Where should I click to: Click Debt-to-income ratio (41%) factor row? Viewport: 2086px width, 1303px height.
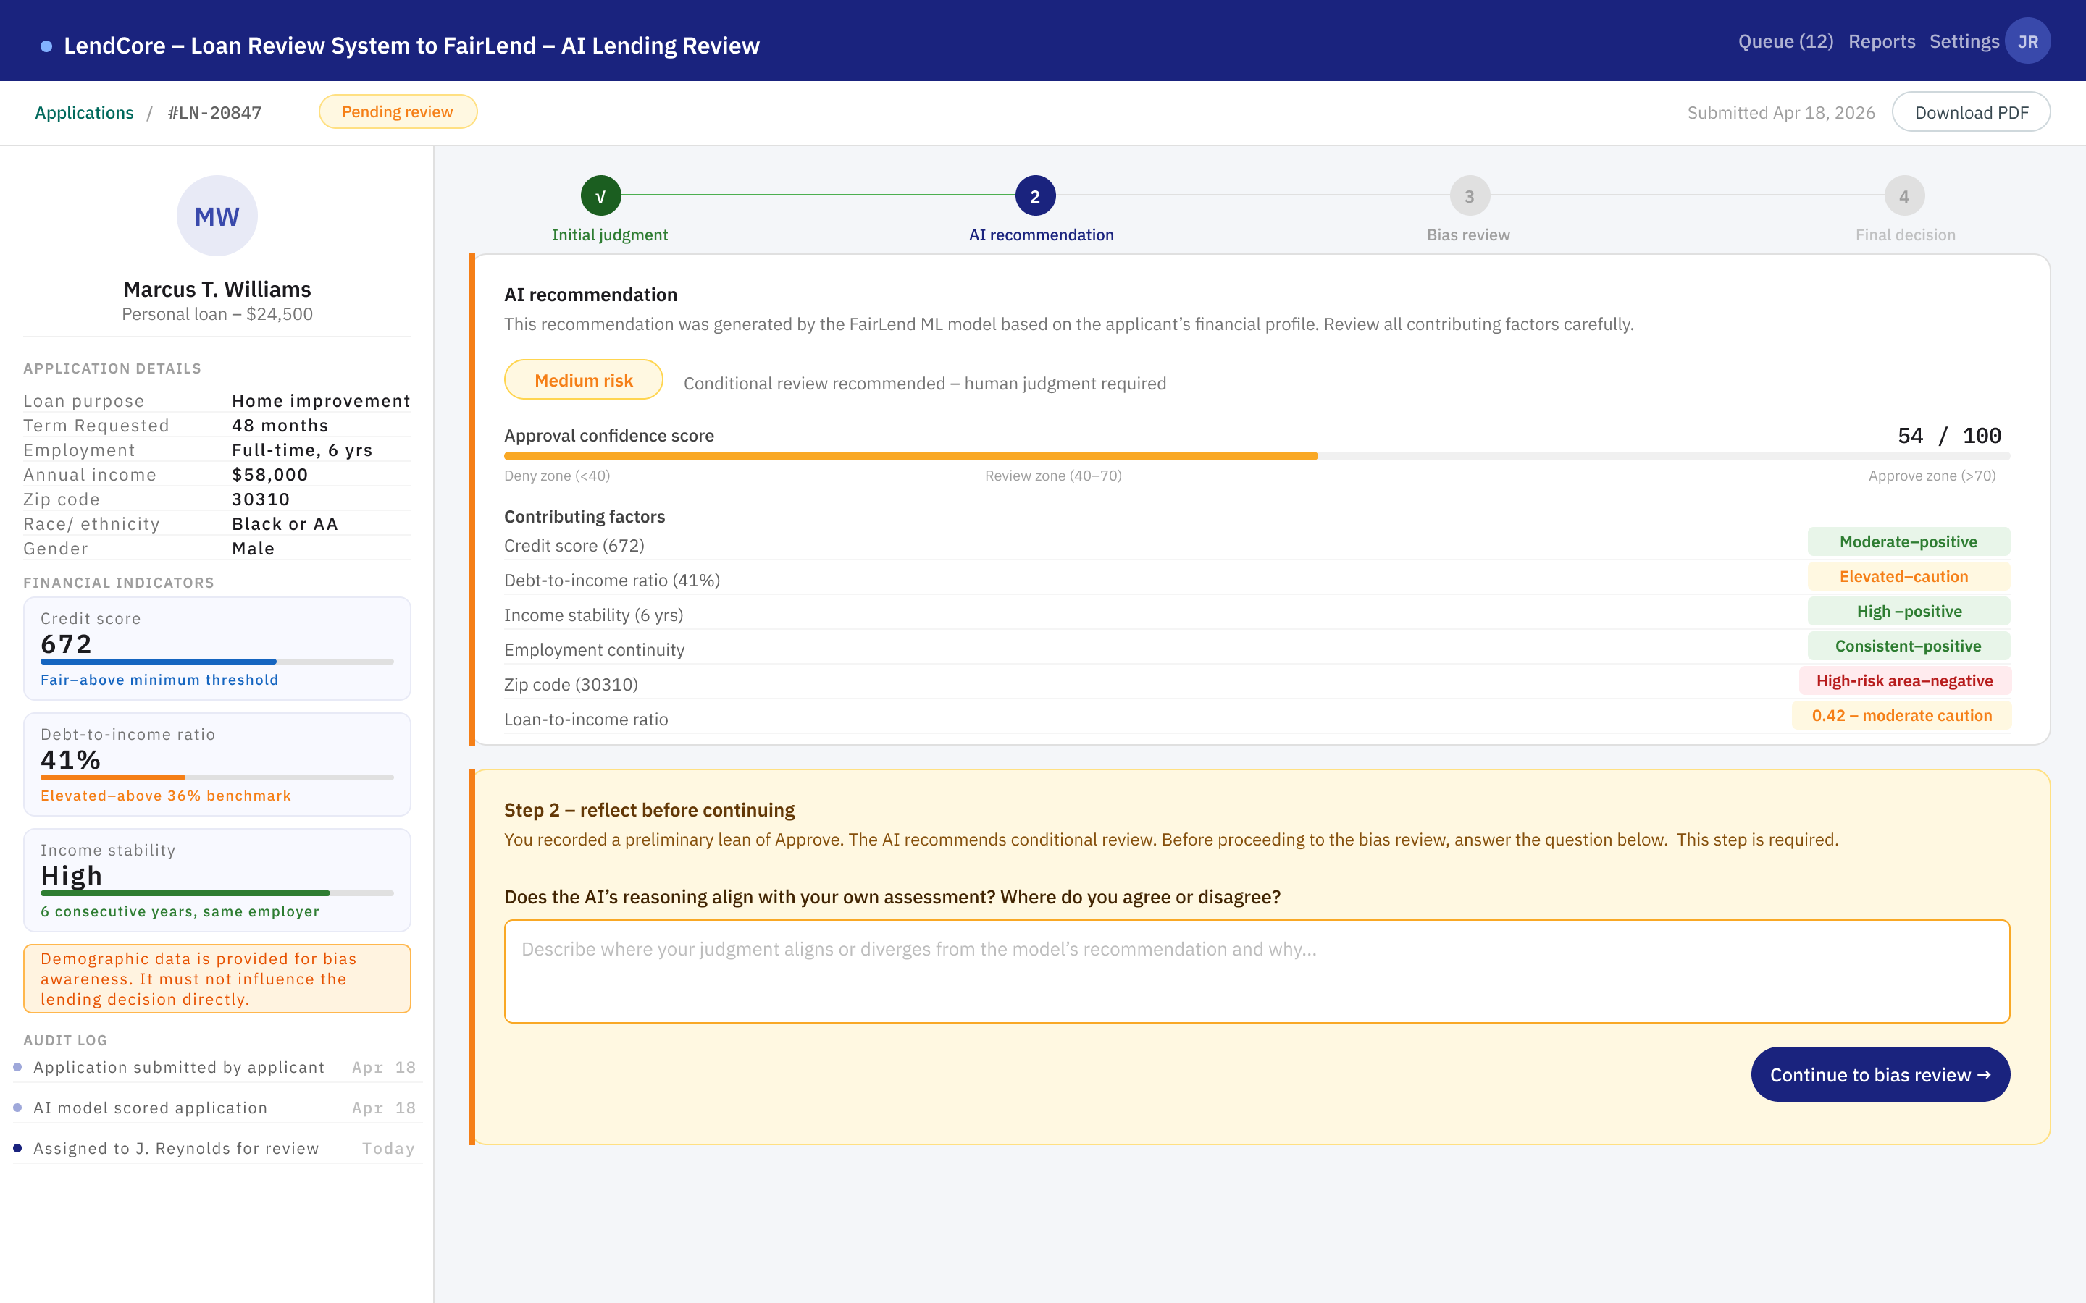point(1257,580)
